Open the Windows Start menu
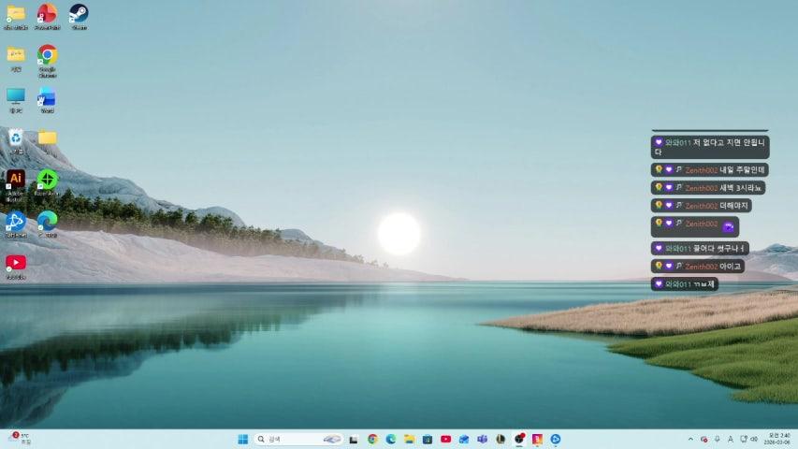This screenshot has width=798, height=449. pos(242,439)
